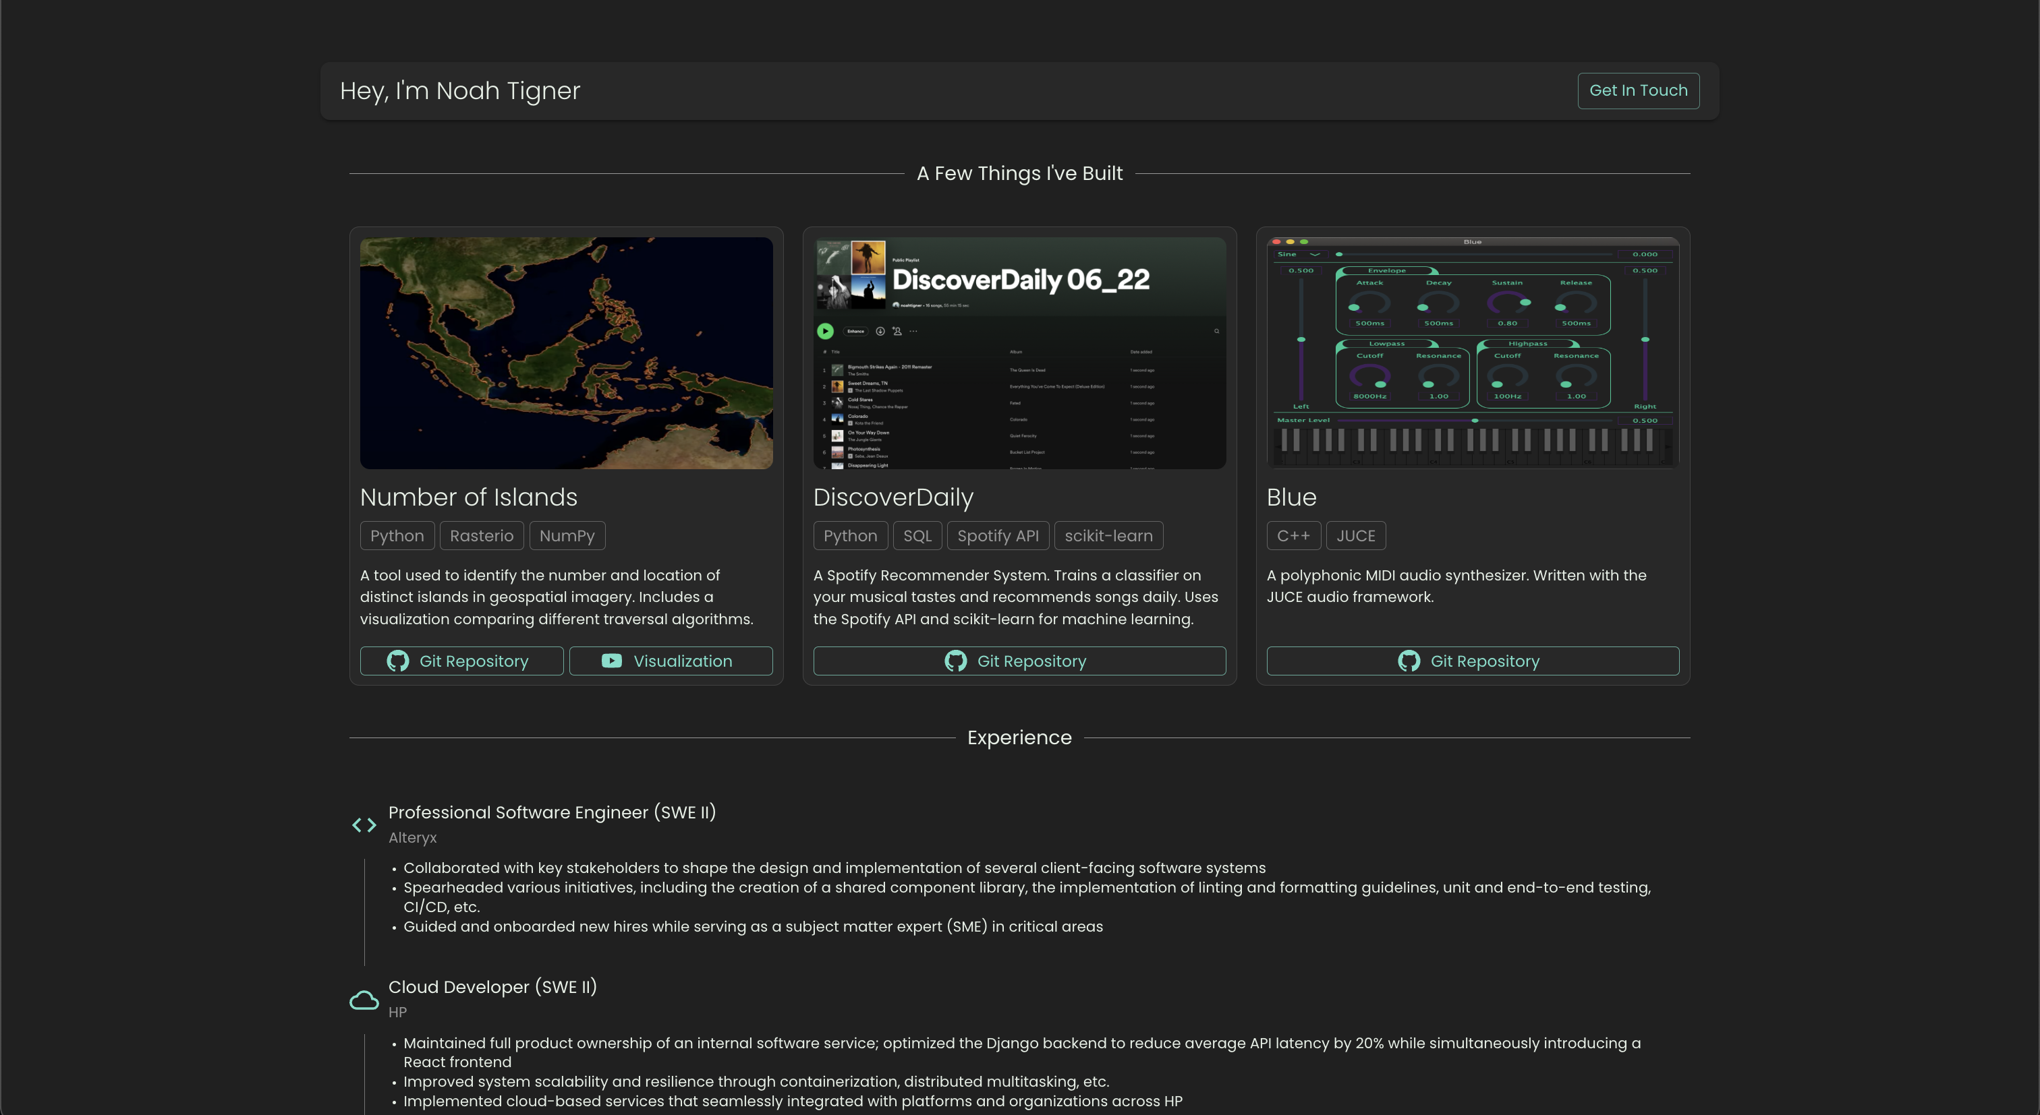Click the bullet about Improved system scalability
This screenshot has width=2040, height=1115.
[756, 1081]
